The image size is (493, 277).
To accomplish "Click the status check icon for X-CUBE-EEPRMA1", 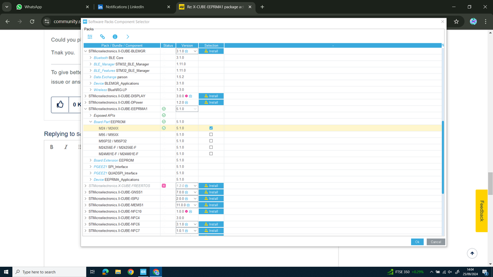I will click(x=164, y=108).
